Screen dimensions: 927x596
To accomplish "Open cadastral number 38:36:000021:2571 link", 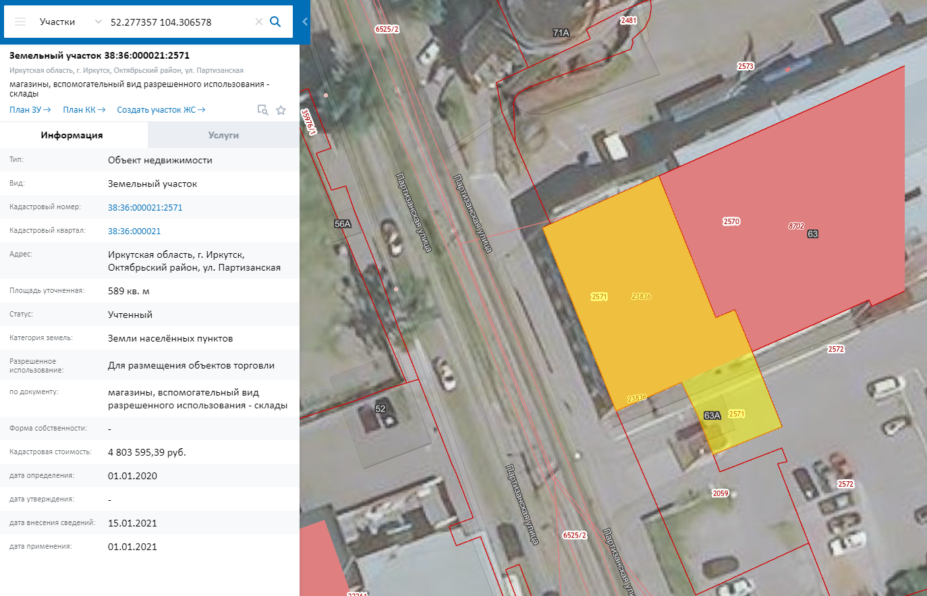I will point(145,208).
